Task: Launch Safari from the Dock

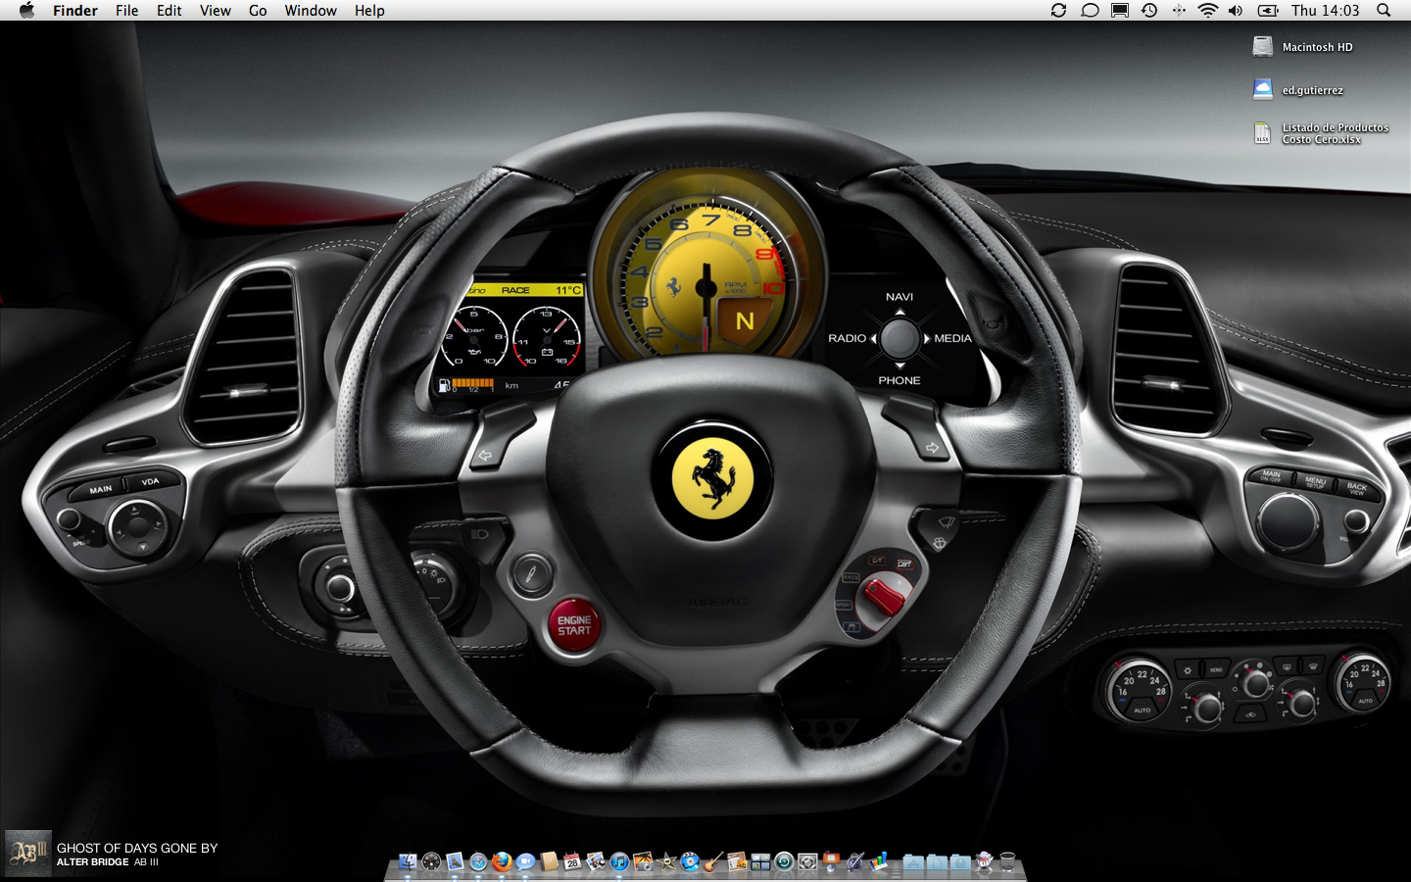Action: click(x=478, y=861)
